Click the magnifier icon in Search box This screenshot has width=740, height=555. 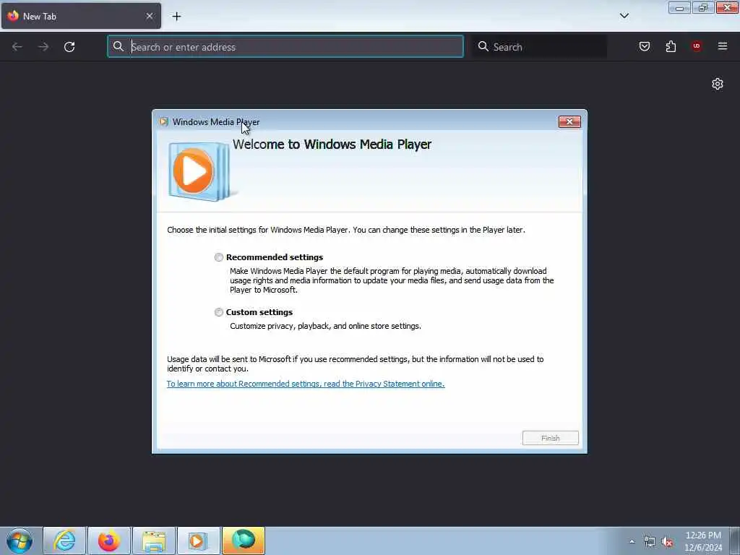coord(483,46)
